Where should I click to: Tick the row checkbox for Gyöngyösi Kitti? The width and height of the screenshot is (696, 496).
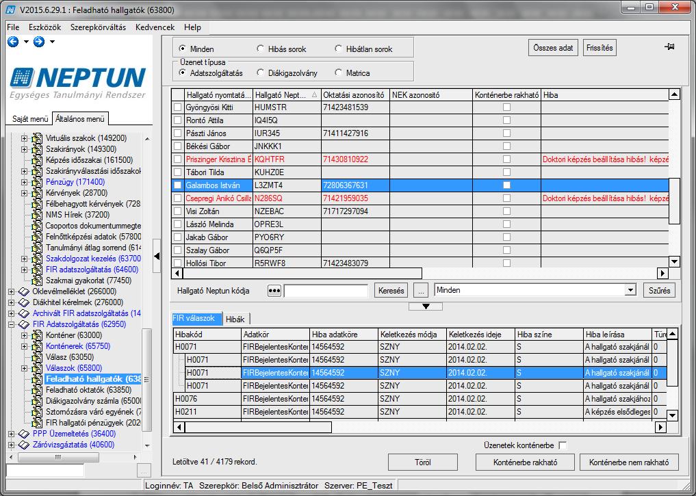point(177,107)
